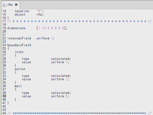
Task: Click calculated value in the outlet block
Action: click(61, 76)
